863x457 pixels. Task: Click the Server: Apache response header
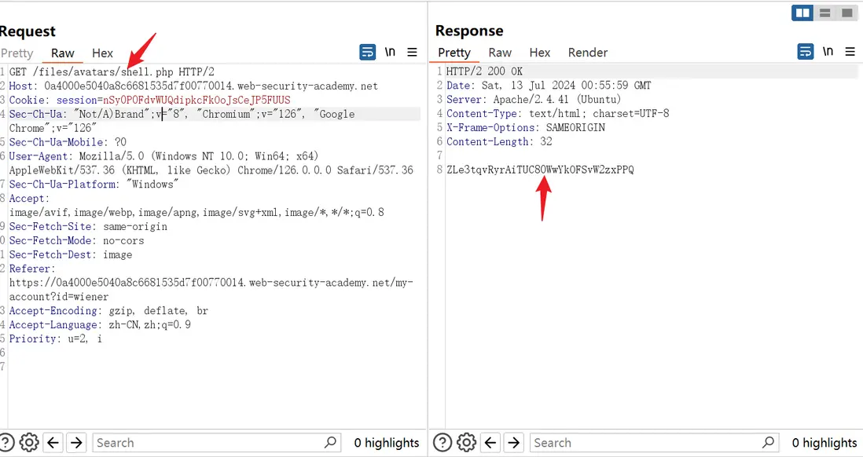[534, 100]
